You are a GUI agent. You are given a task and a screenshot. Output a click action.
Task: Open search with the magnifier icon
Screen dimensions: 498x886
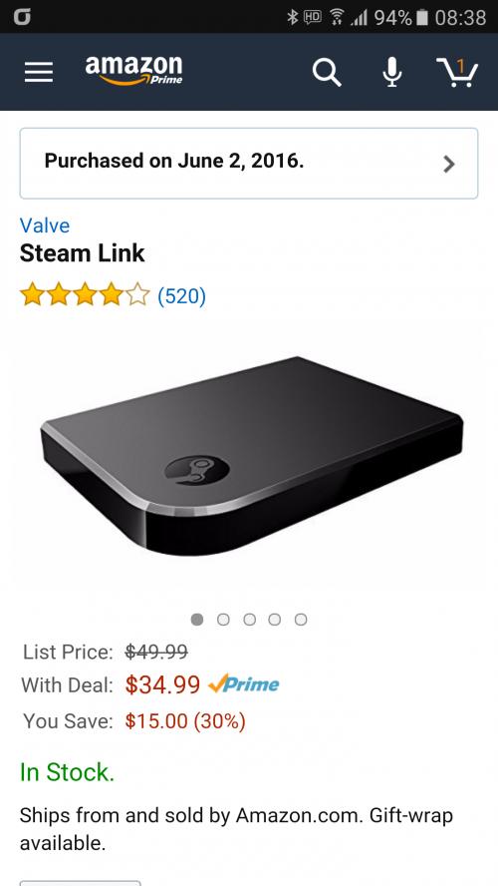(x=327, y=73)
